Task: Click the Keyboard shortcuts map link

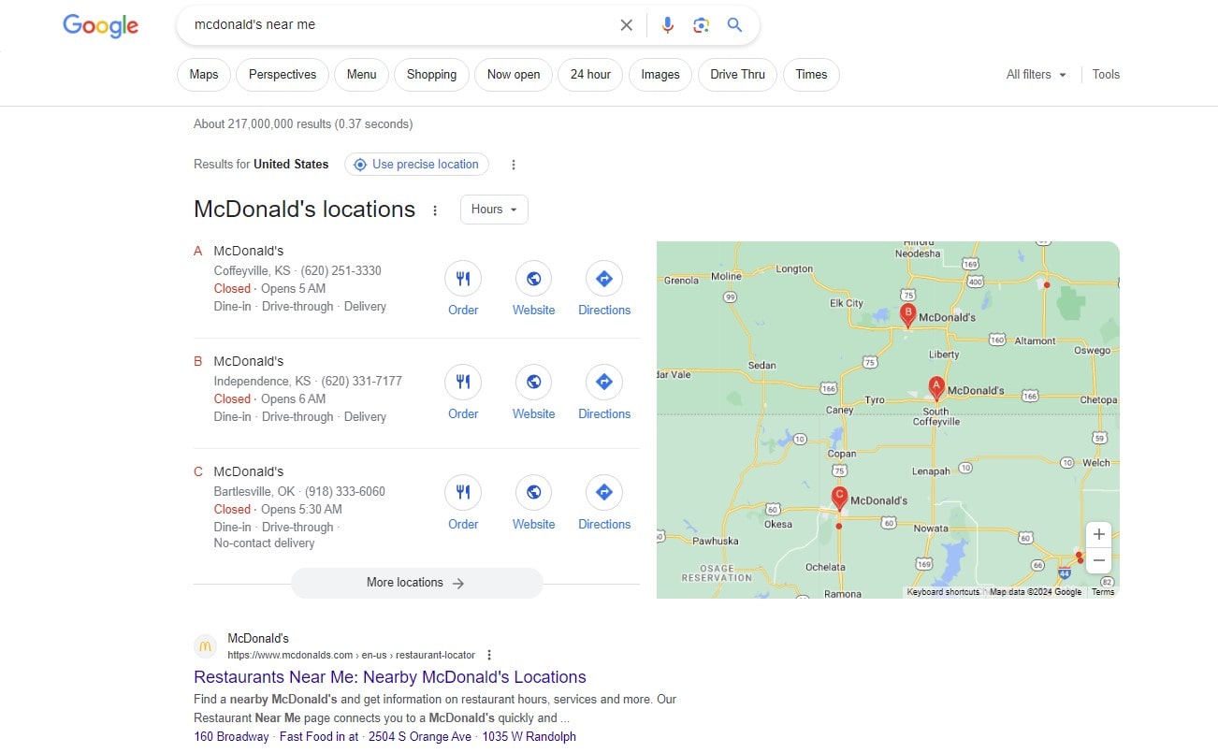Action: pyautogui.click(x=943, y=592)
